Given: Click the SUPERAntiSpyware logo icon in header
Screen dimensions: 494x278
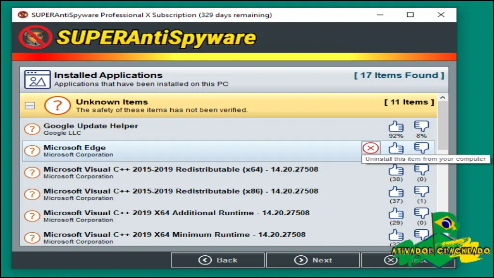Looking at the screenshot, I should click(35, 38).
